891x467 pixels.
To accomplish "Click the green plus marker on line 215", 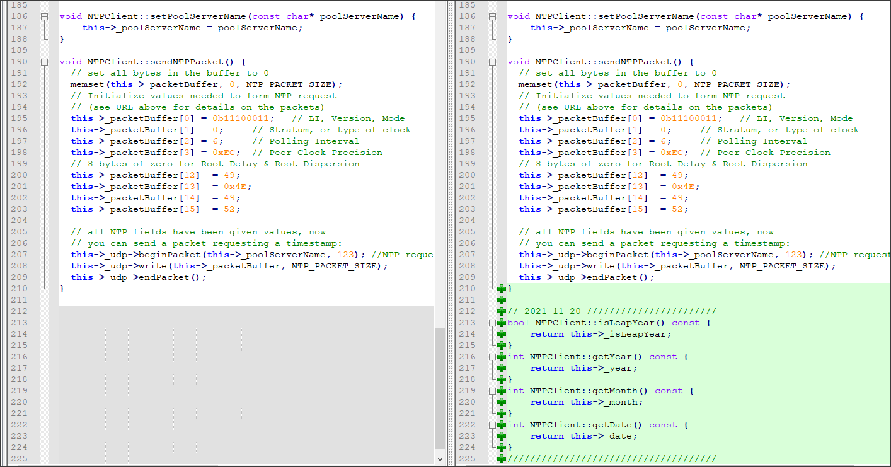I will coord(502,345).
